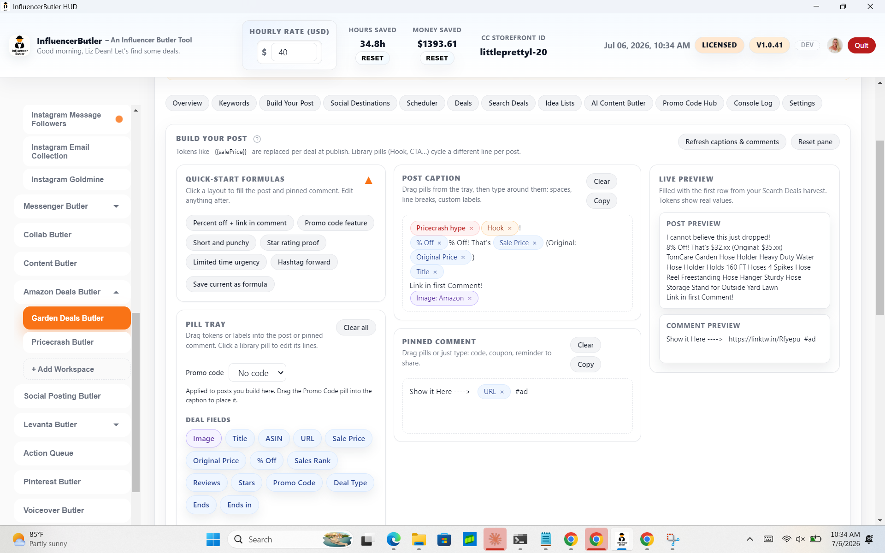885x553 pixels.
Task: Open Wi-Fi network settings in tray
Action: pyautogui.click(x=786, y=539)
